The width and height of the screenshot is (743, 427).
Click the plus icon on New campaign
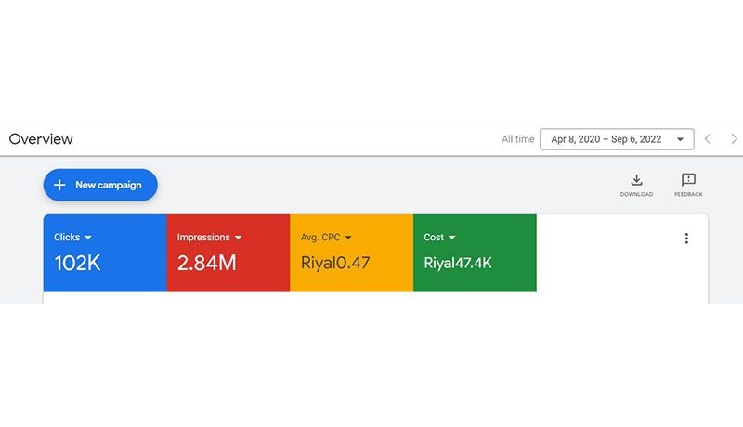(59, 185)
